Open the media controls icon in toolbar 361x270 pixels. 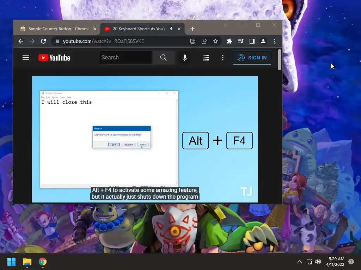(x=240, y=41)
